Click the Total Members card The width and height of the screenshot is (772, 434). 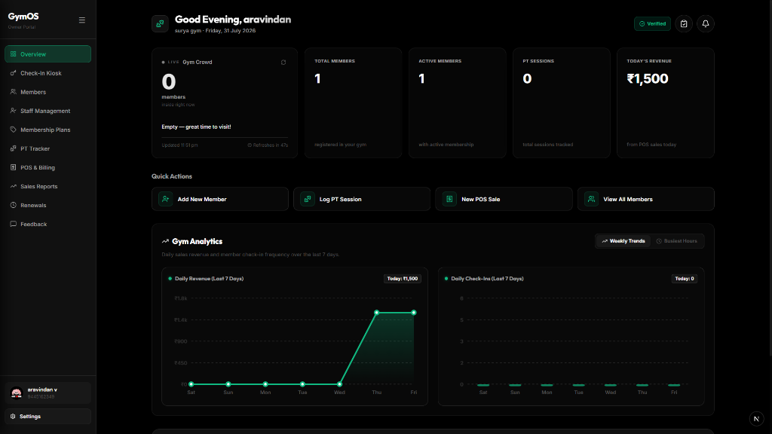[x=353, y=102]
